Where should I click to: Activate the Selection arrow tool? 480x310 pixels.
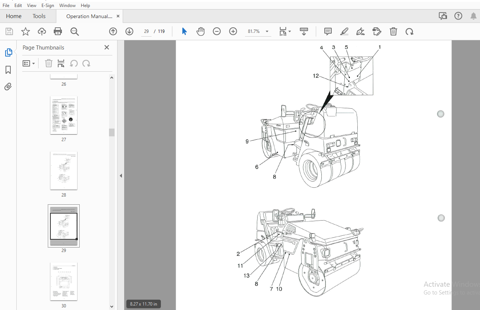(x=184, y=31)
